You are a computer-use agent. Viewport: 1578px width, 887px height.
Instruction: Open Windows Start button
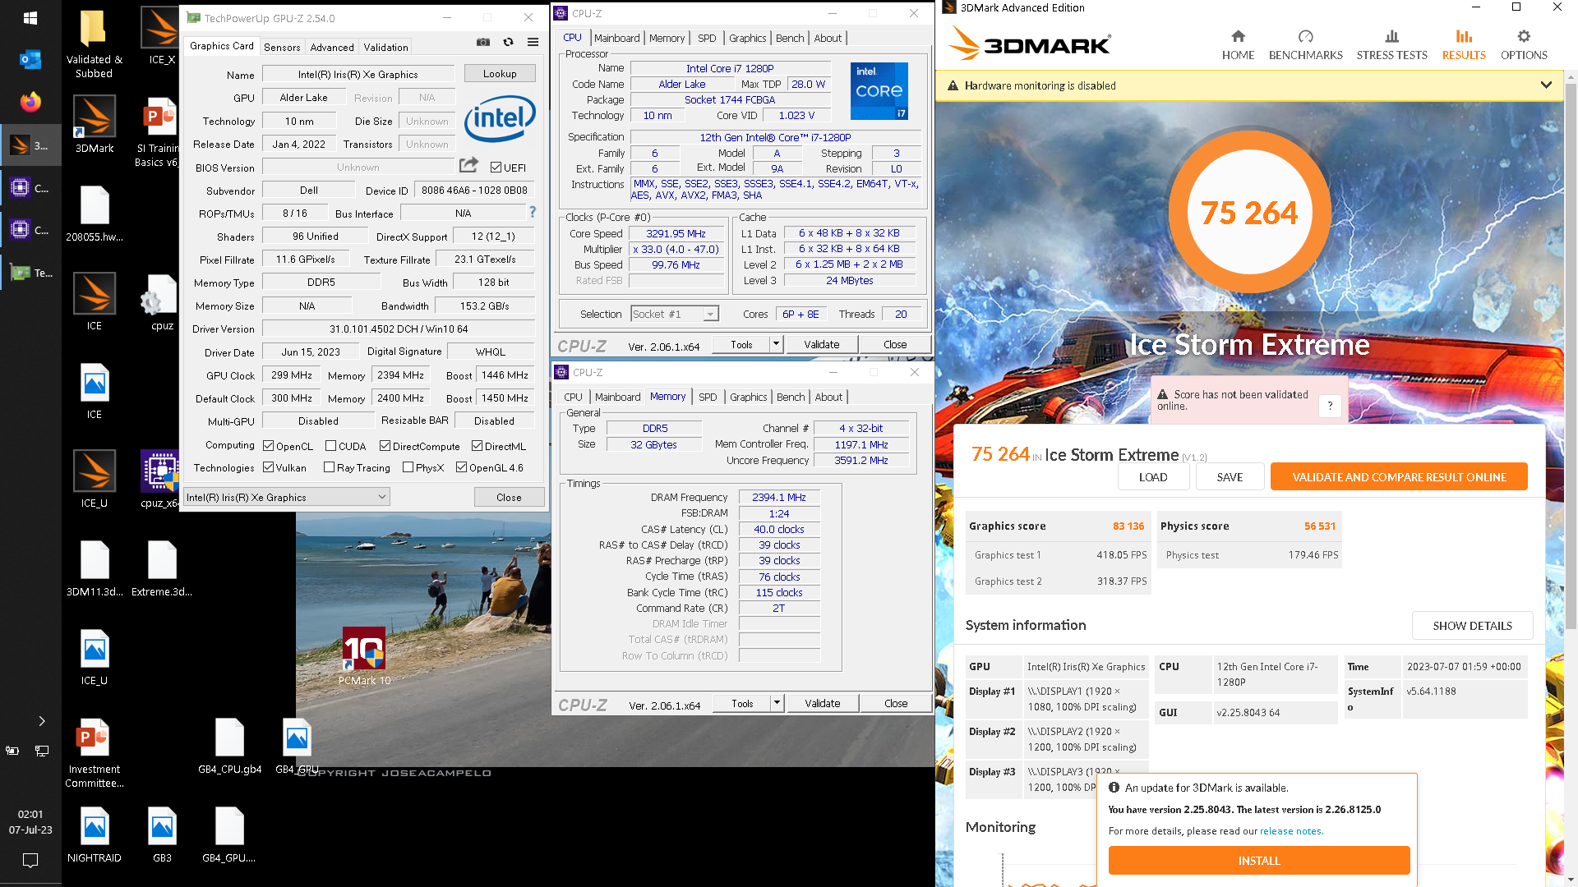tap(30, 18)
